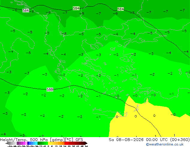Click the gray left arrow of the color scale
Viewport: 190px width, 147px height.
(7, 143)
